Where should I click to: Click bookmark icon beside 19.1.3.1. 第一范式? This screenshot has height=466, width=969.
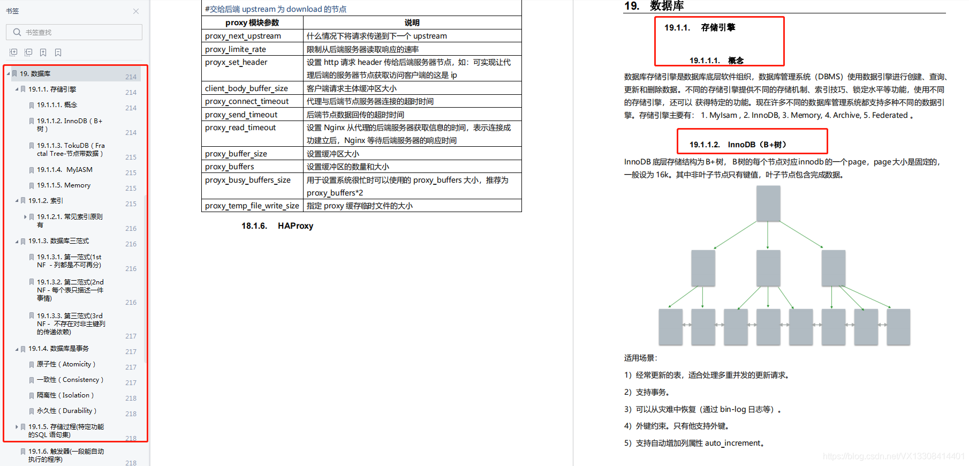coord(32,257)
